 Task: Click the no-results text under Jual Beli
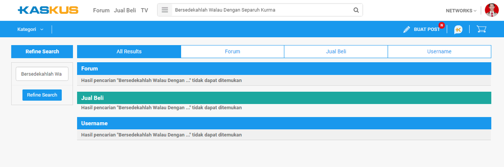(161, 107)
